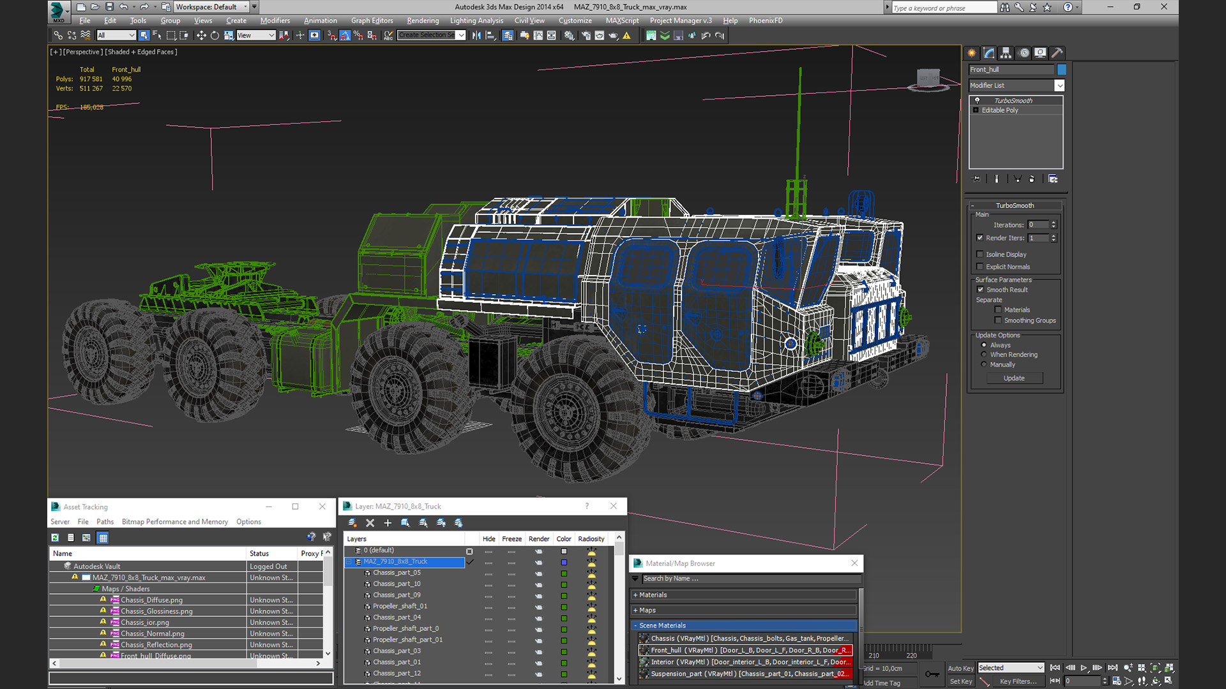Select Manually update option
The height and width of the screenshot is (689, 1226).
tap(984, 365)
